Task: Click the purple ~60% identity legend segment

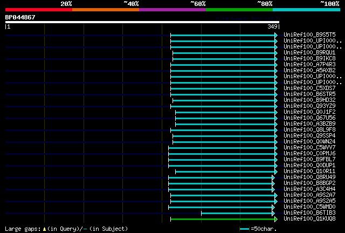Action: pyautogui.click(x=172, y=10)
